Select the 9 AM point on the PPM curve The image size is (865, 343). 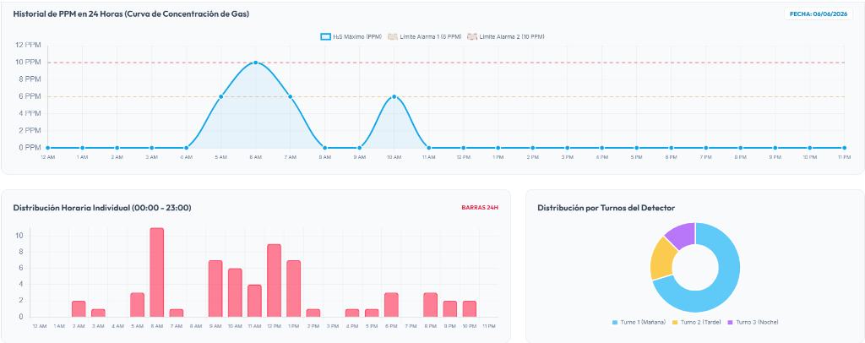pyautogui.click(x=360, y=148)
